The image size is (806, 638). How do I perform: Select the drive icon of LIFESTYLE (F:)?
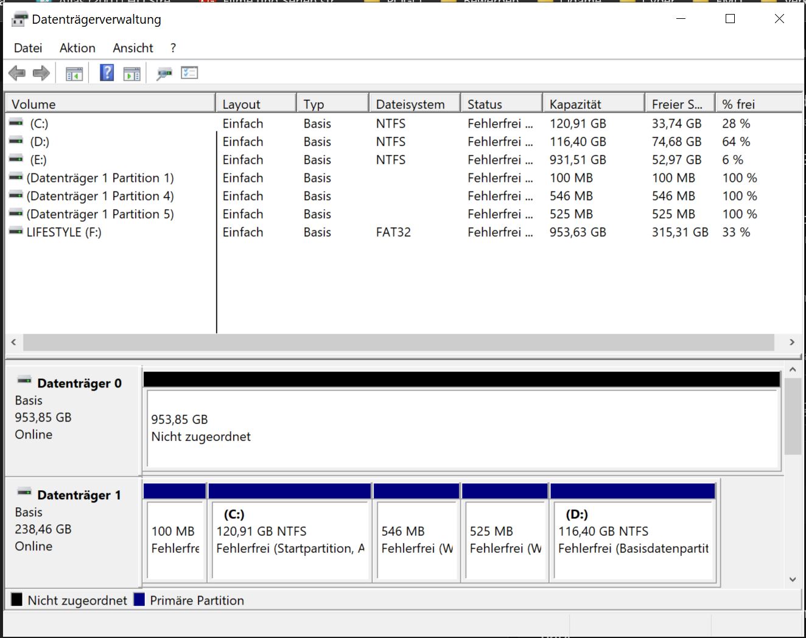click(x=16, y=232)
